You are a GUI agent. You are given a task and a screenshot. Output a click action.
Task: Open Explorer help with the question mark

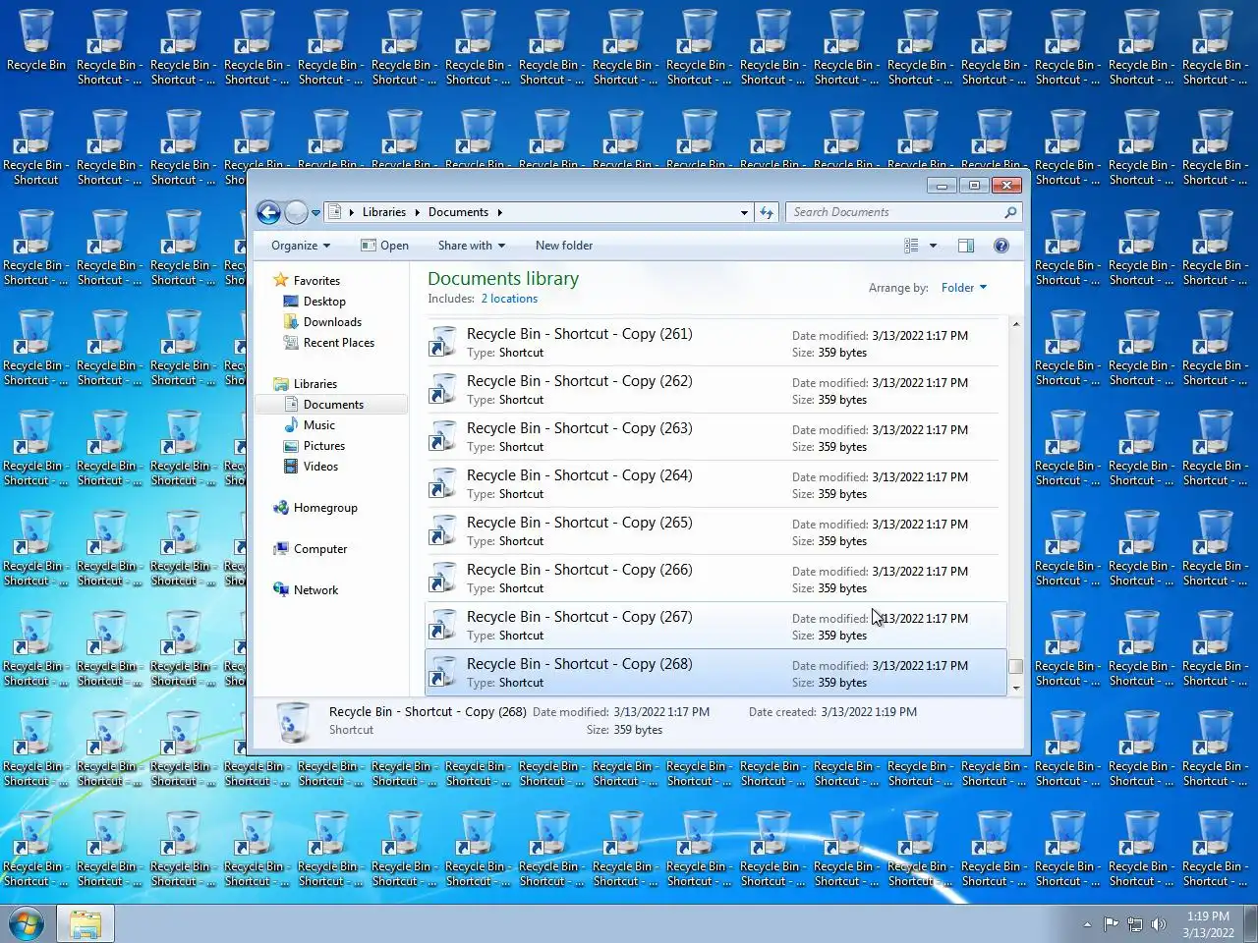[x=1001, y=246]
